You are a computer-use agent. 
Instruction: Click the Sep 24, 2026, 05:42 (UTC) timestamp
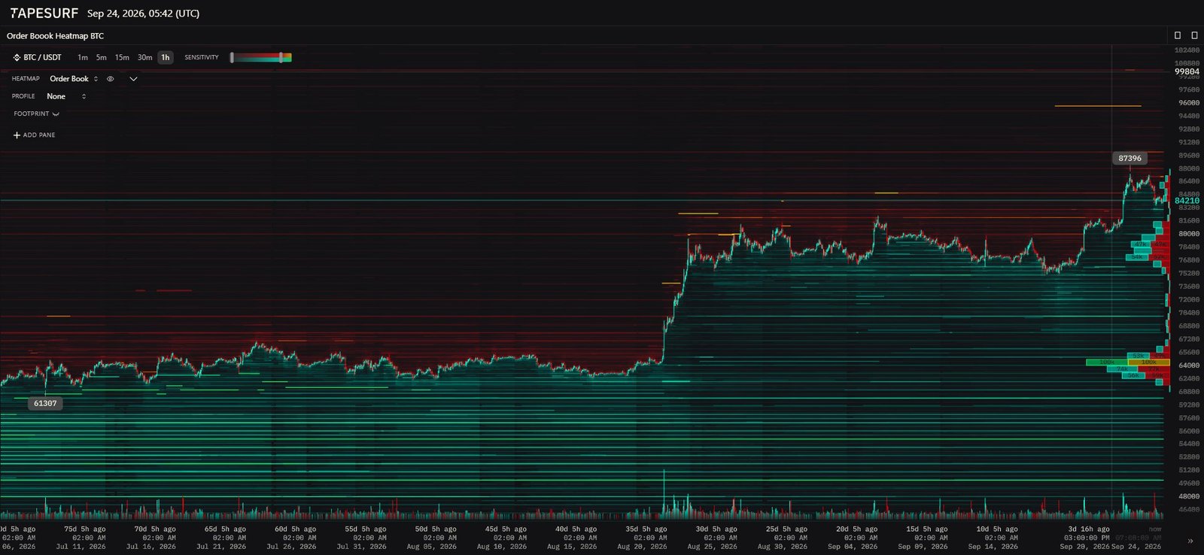(x=143, y=14)
